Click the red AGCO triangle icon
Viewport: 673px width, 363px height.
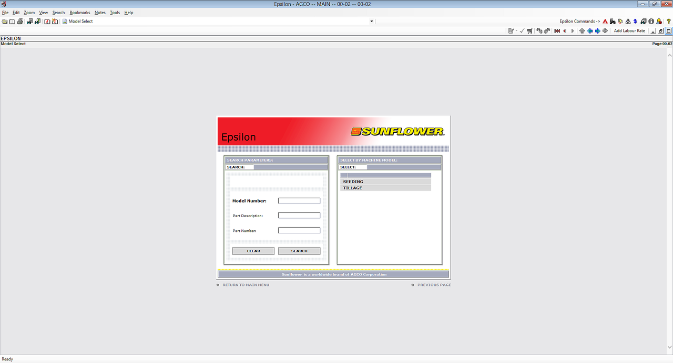pos(605,22)
